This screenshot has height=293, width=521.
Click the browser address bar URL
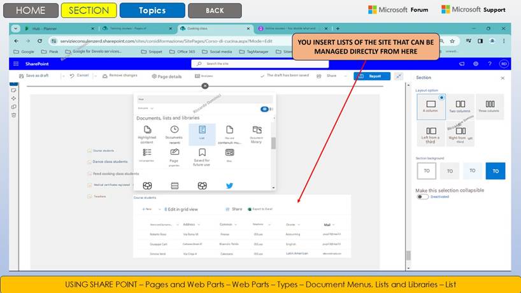click(x=166, y=41)
